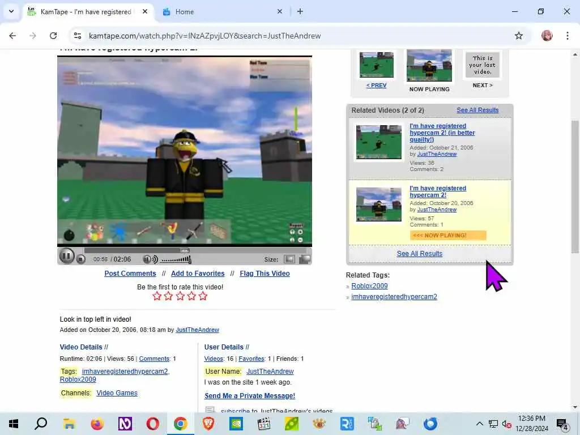This screenshot has width=580, height=435.
Task: Click the bottom See All Results link
Action: tap(420, 253)
